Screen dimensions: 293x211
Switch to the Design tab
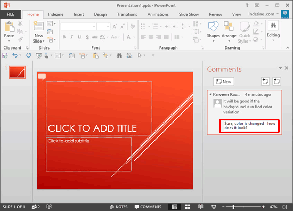100,14
